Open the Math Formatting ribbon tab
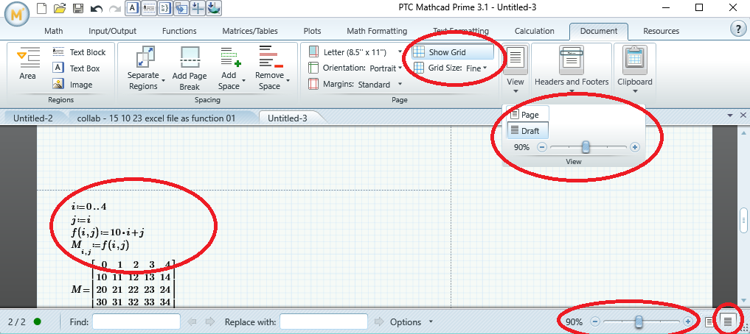Screen dimensions: 750x334 click(377, 31)
